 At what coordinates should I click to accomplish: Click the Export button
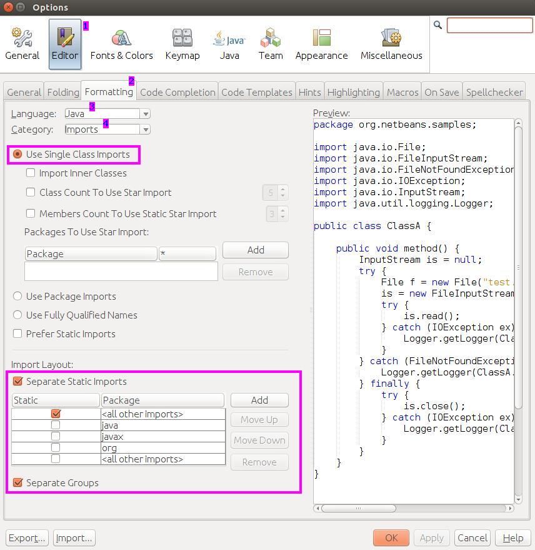[x=26, y=537]
